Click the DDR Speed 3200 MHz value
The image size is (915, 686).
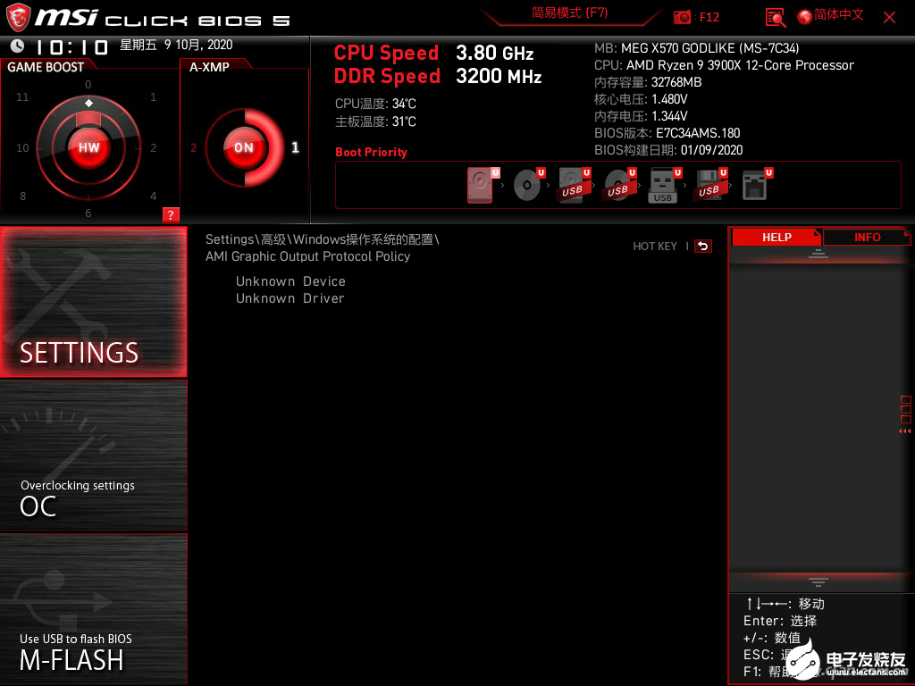coord(499,76)
